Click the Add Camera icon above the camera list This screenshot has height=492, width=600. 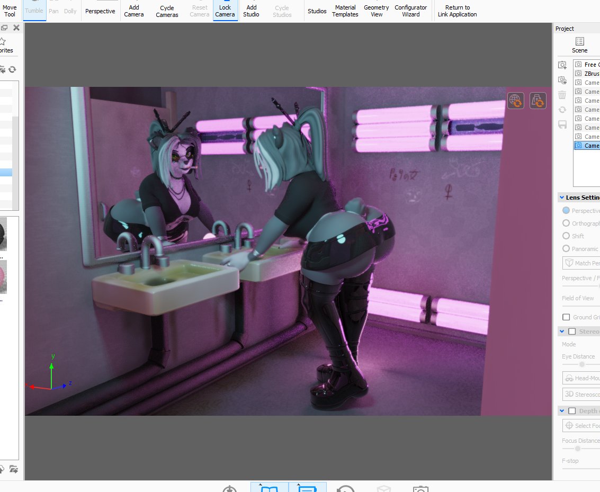(x=562, y=65)
